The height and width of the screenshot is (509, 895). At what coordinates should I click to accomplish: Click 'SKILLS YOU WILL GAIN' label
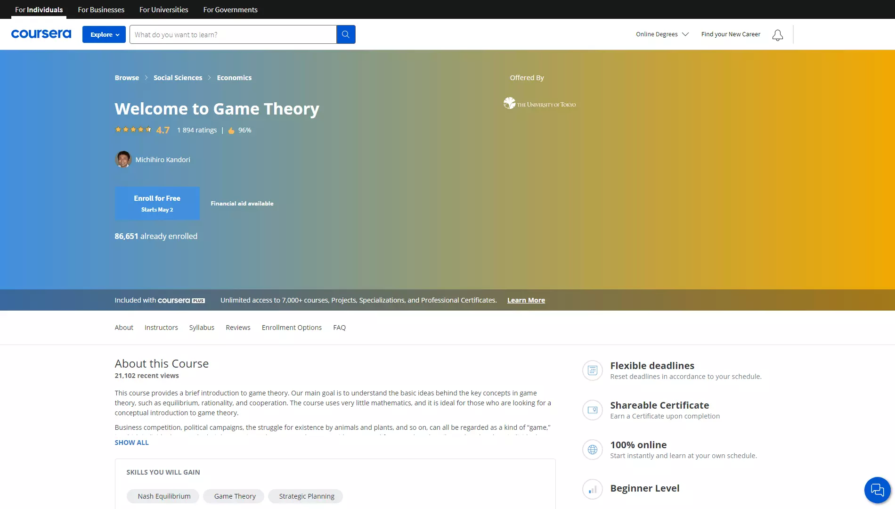163,472
